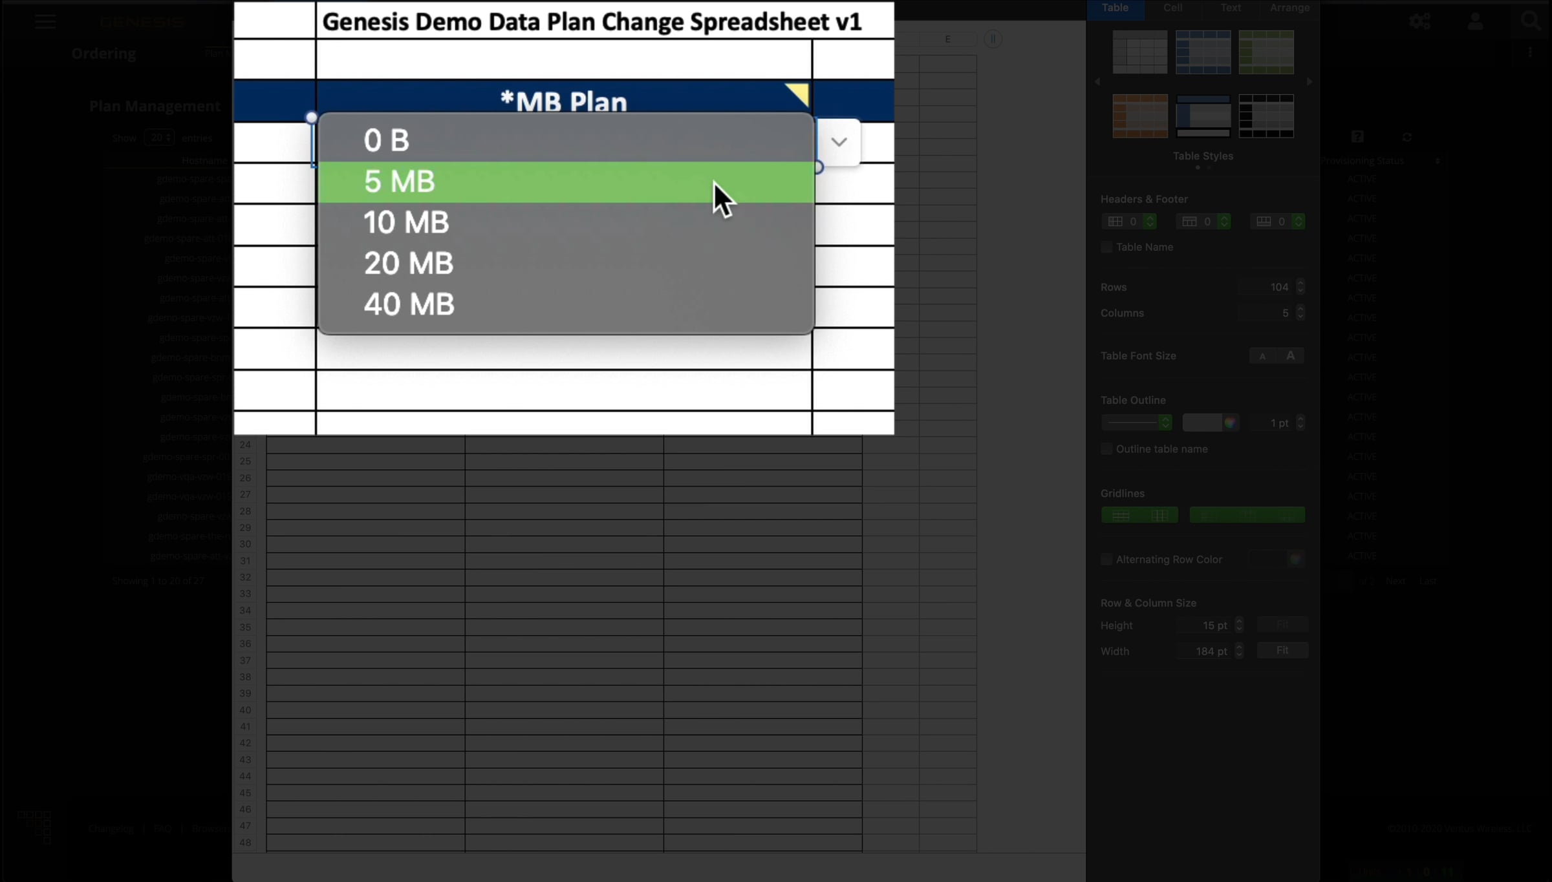Click the MB Plan cell dropdown chevron
Viewport: 1552px width, 882px height.
(839, 142)
